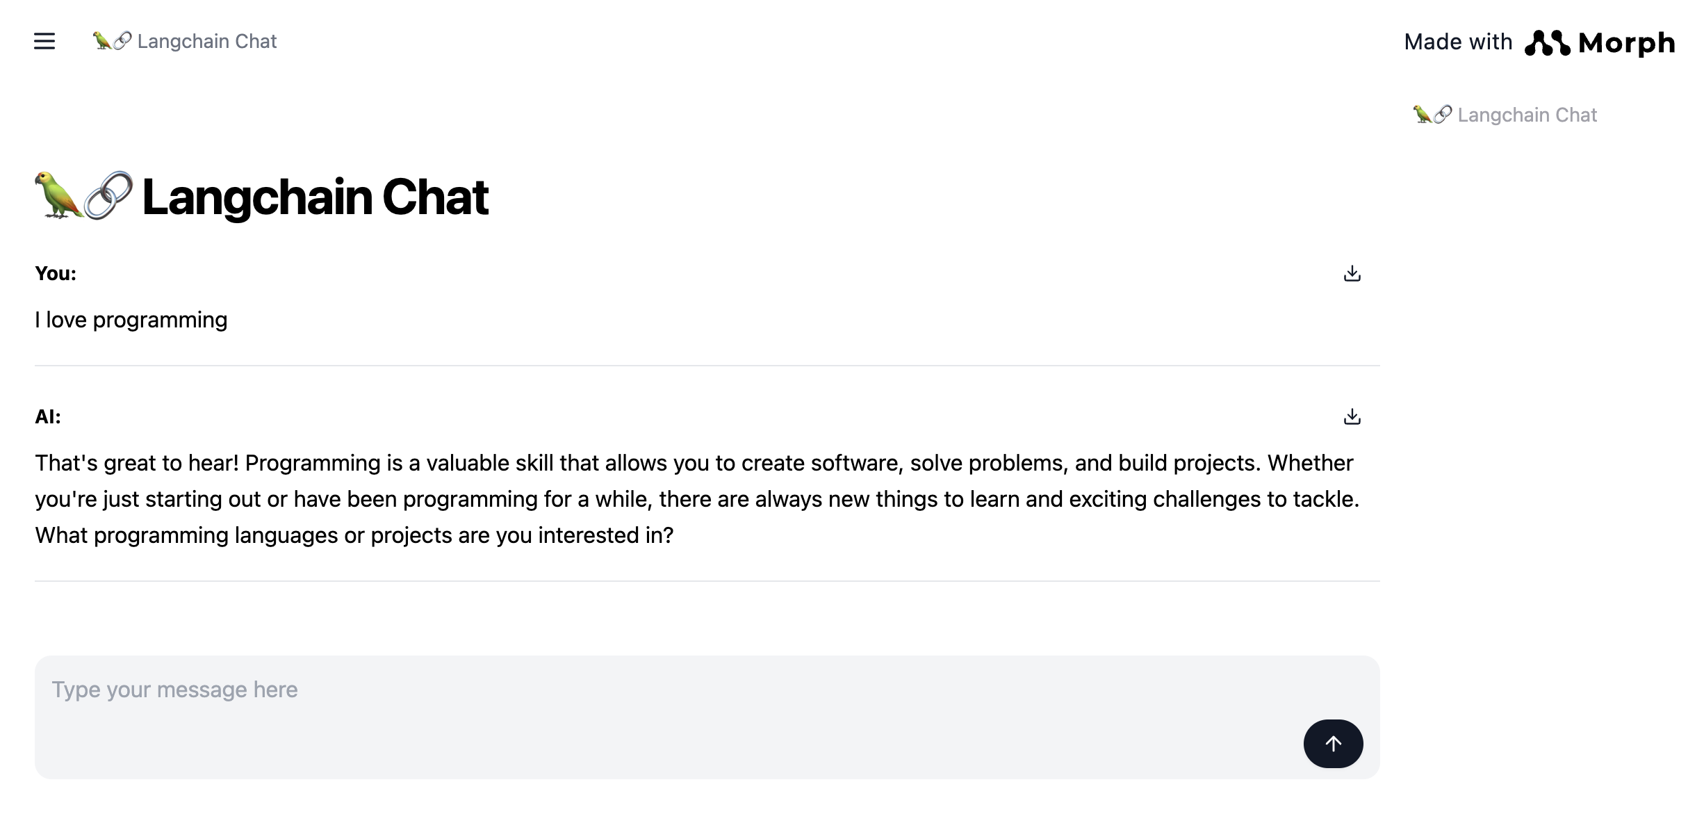The image size is (1688, 830).
Task: Click the parrot icon in the right-side outline
Action: click(x=1422, y=115)
